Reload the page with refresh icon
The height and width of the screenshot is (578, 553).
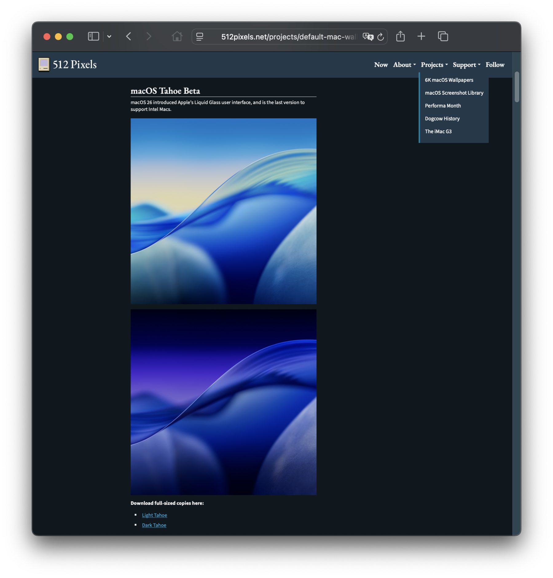click(x=381, y=37)
